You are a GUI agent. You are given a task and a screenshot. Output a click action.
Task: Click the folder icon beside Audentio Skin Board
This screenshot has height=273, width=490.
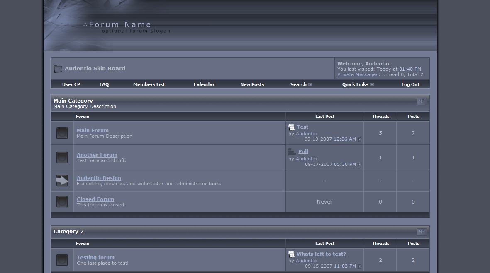(58, 69)
